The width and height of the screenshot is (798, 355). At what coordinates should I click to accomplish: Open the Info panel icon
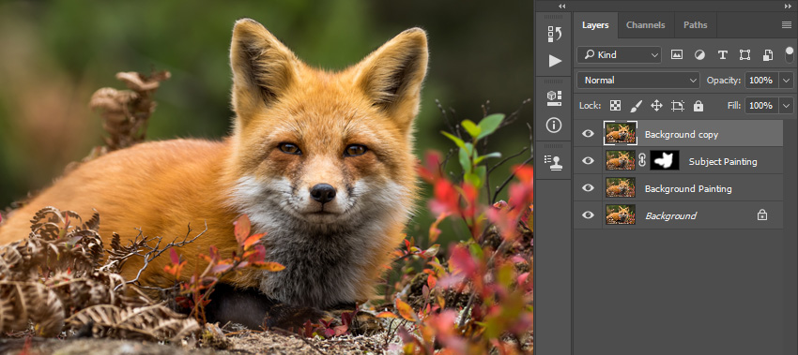pyautogui.click(x=554, y=125)
